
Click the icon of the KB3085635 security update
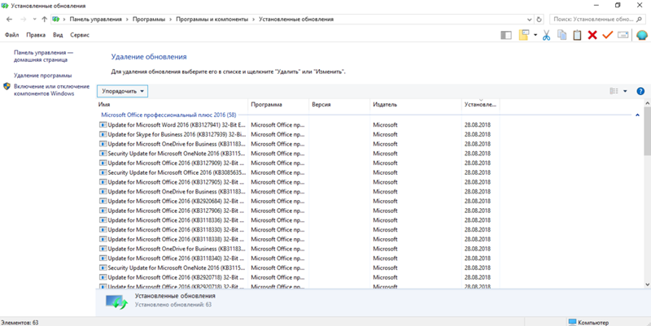103,172
